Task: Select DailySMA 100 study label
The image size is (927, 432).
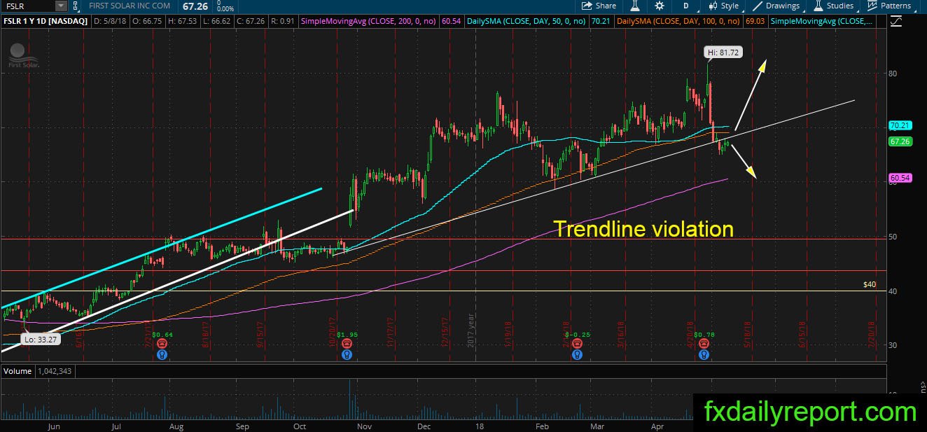Action: pos(678,22)
